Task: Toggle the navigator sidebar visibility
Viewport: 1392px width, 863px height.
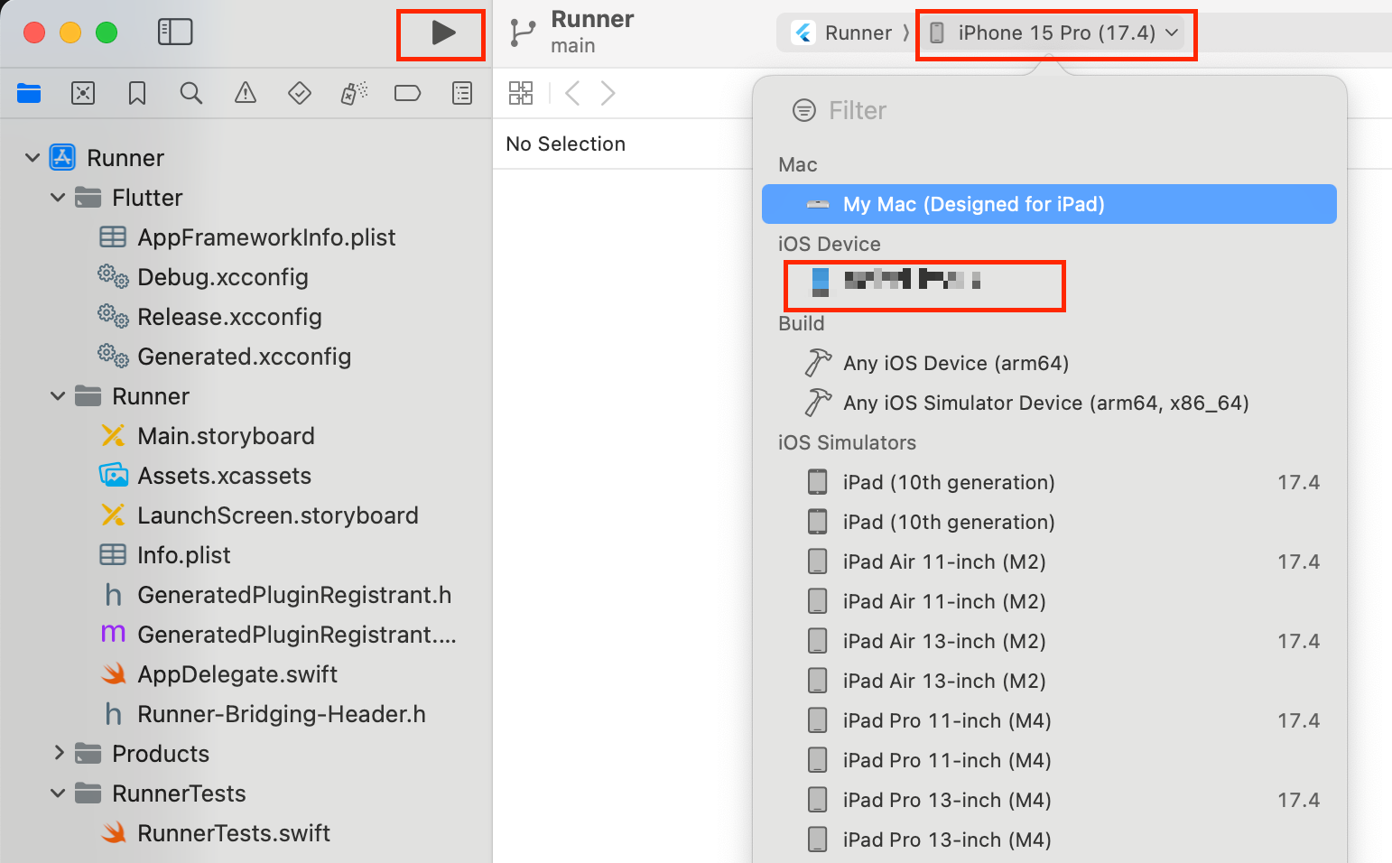Action: click(x=175, y=32)
